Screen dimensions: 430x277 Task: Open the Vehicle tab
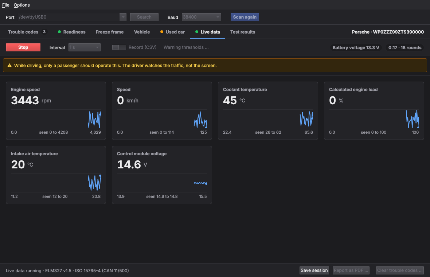[142, 32]
